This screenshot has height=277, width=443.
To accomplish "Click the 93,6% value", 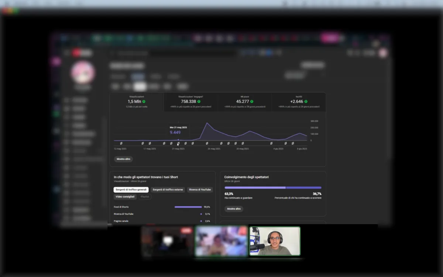I will (x=207, y=207).
